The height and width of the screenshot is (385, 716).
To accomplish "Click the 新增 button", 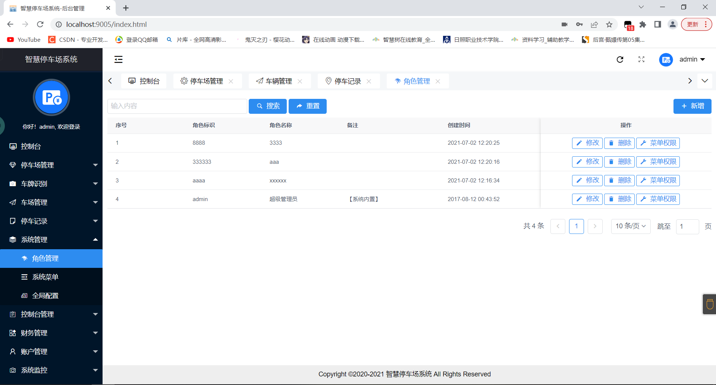I will (693, 106).
